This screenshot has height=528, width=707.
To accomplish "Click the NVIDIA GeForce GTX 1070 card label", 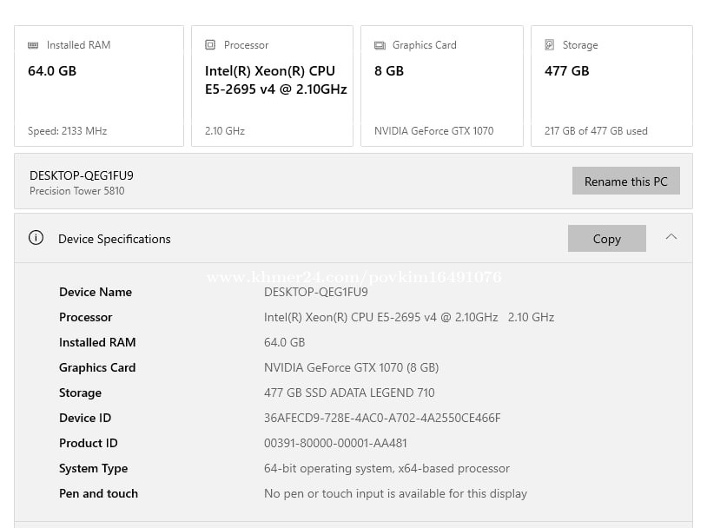I will 433,131.
